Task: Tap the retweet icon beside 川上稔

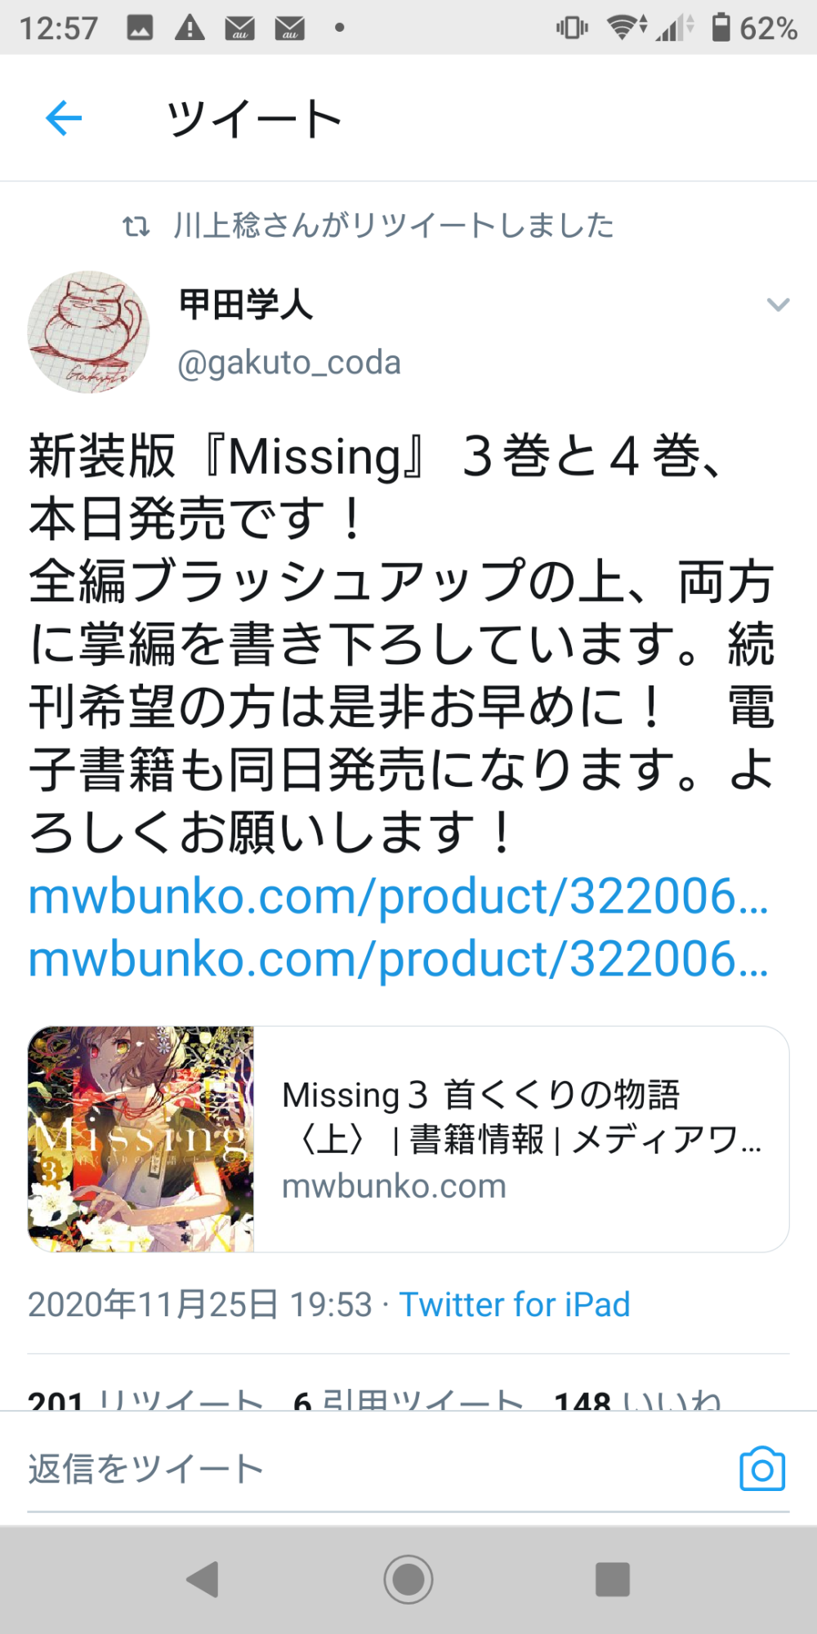Action: (x=136, y=225)
